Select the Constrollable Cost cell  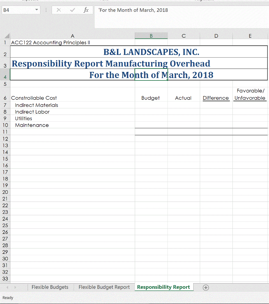pyautogui.click(x=72, y=94)
